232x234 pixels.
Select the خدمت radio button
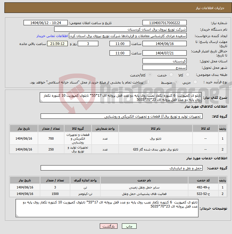pos(171,75)
